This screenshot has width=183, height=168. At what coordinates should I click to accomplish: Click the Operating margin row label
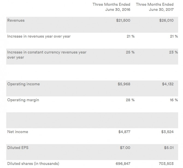23,100
